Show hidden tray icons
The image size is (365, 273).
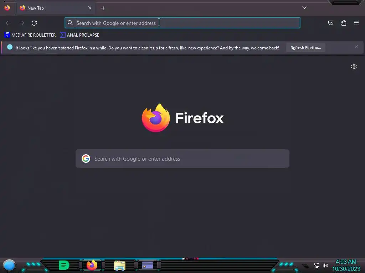point(305,266)
